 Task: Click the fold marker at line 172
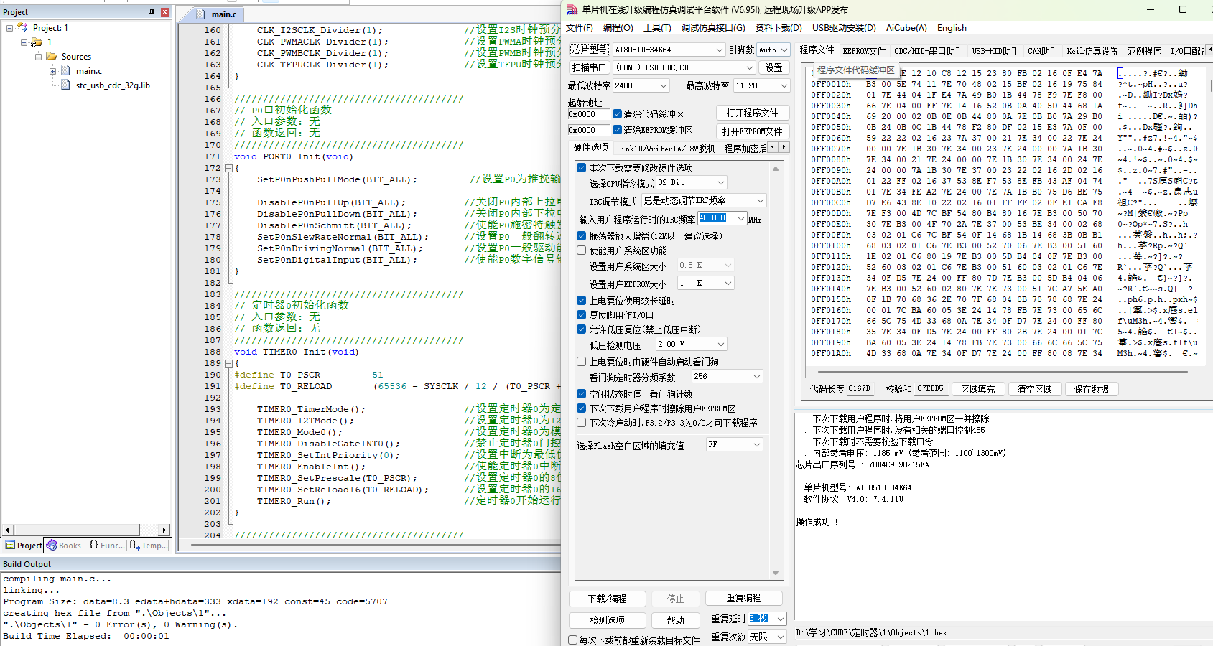coord(228,168)
